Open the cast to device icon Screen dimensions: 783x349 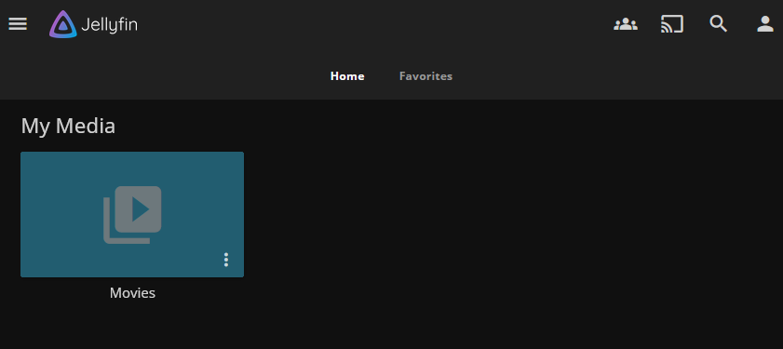(x=671, y=24)
